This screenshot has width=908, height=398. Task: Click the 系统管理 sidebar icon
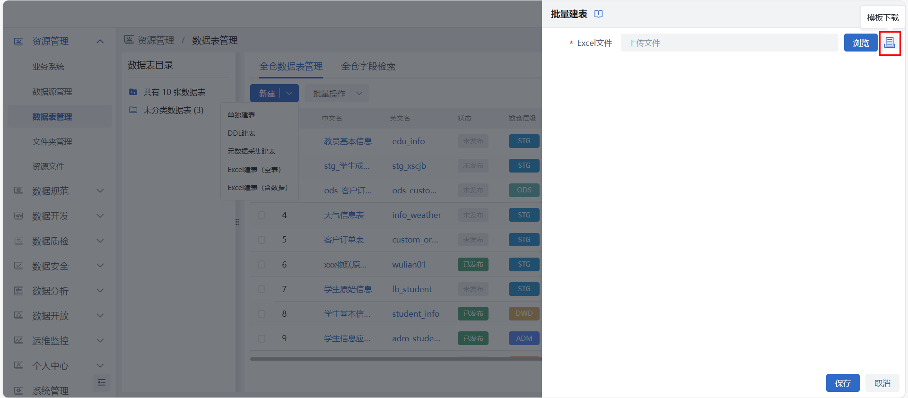pyautogui.click(x=18, y=391)
